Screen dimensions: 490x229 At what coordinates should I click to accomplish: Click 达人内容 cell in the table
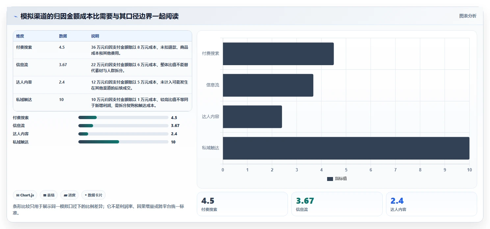click(x=24, y=82)
